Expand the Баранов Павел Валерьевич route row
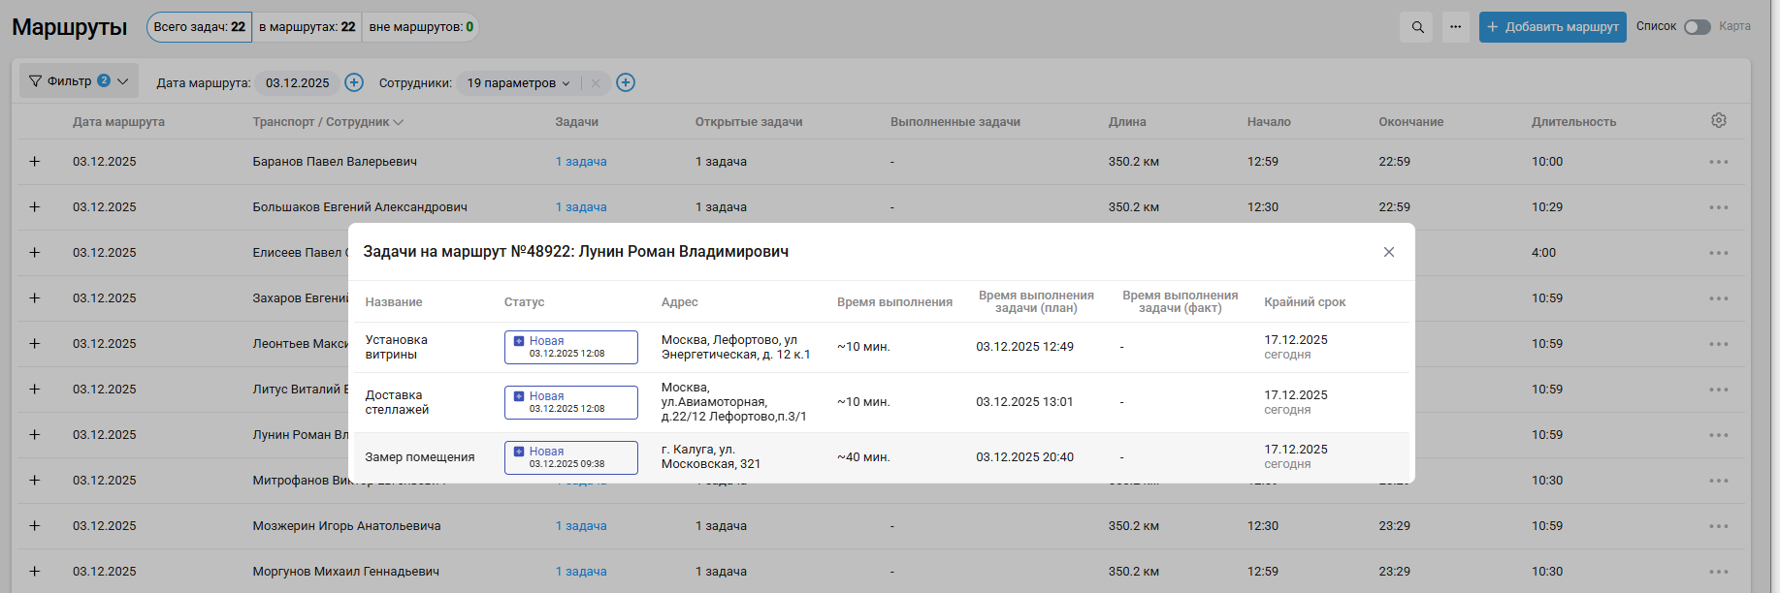1780x593 pixels. click(x=35, y=162)
